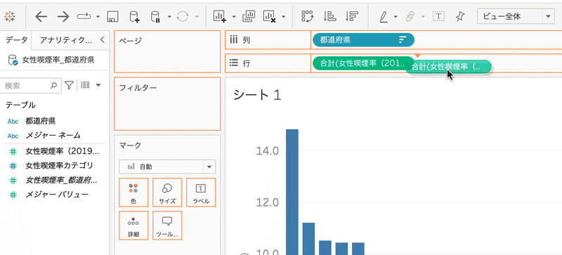Screen dimensions: 562x255
Task: Swap rows and columns
Action: coord(308,16)
